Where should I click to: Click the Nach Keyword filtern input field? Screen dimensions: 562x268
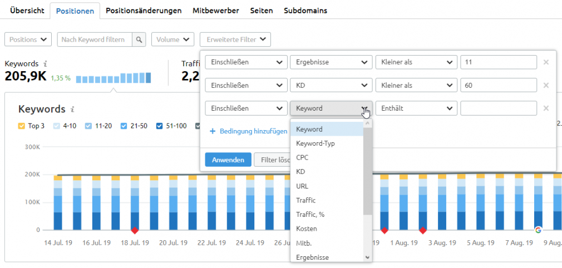[95, 39]
